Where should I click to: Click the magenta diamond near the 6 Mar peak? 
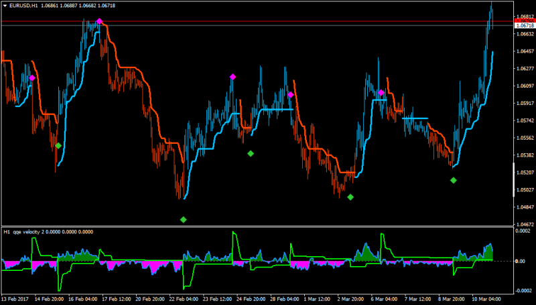coord(381,93)
